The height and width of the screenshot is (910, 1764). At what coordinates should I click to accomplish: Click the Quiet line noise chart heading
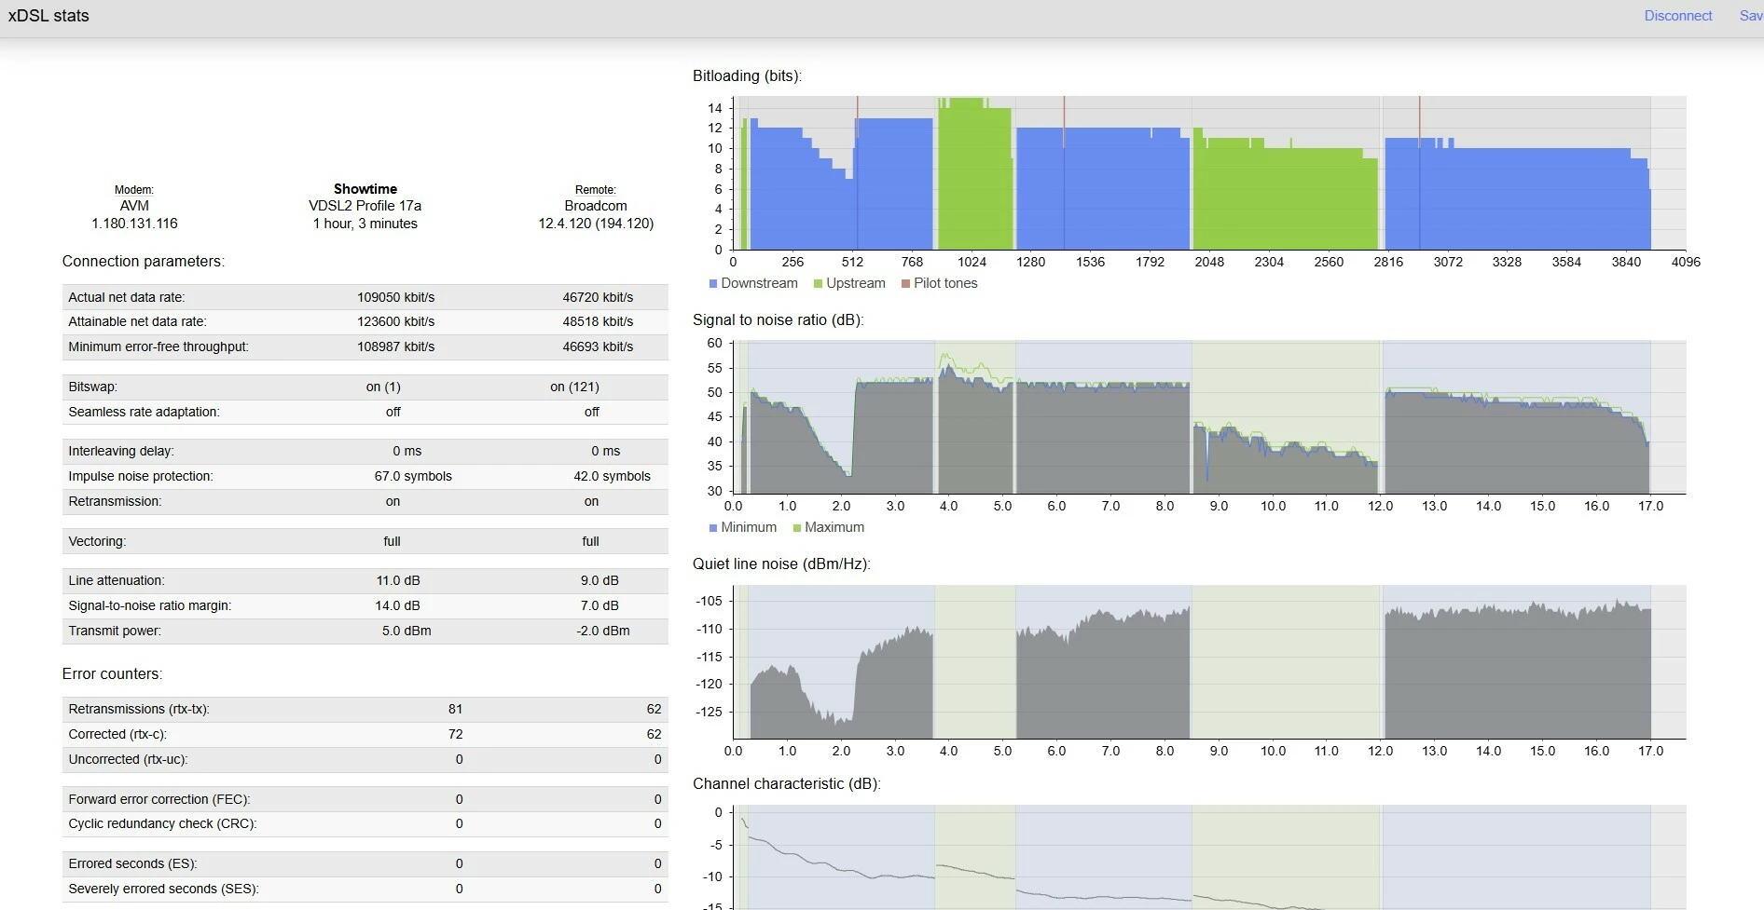coord(780,564)
